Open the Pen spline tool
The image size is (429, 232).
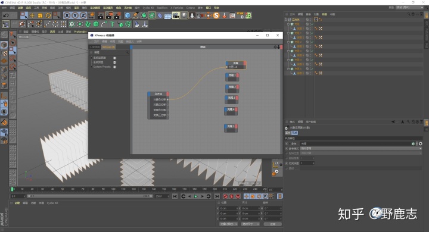click(136, 15)
